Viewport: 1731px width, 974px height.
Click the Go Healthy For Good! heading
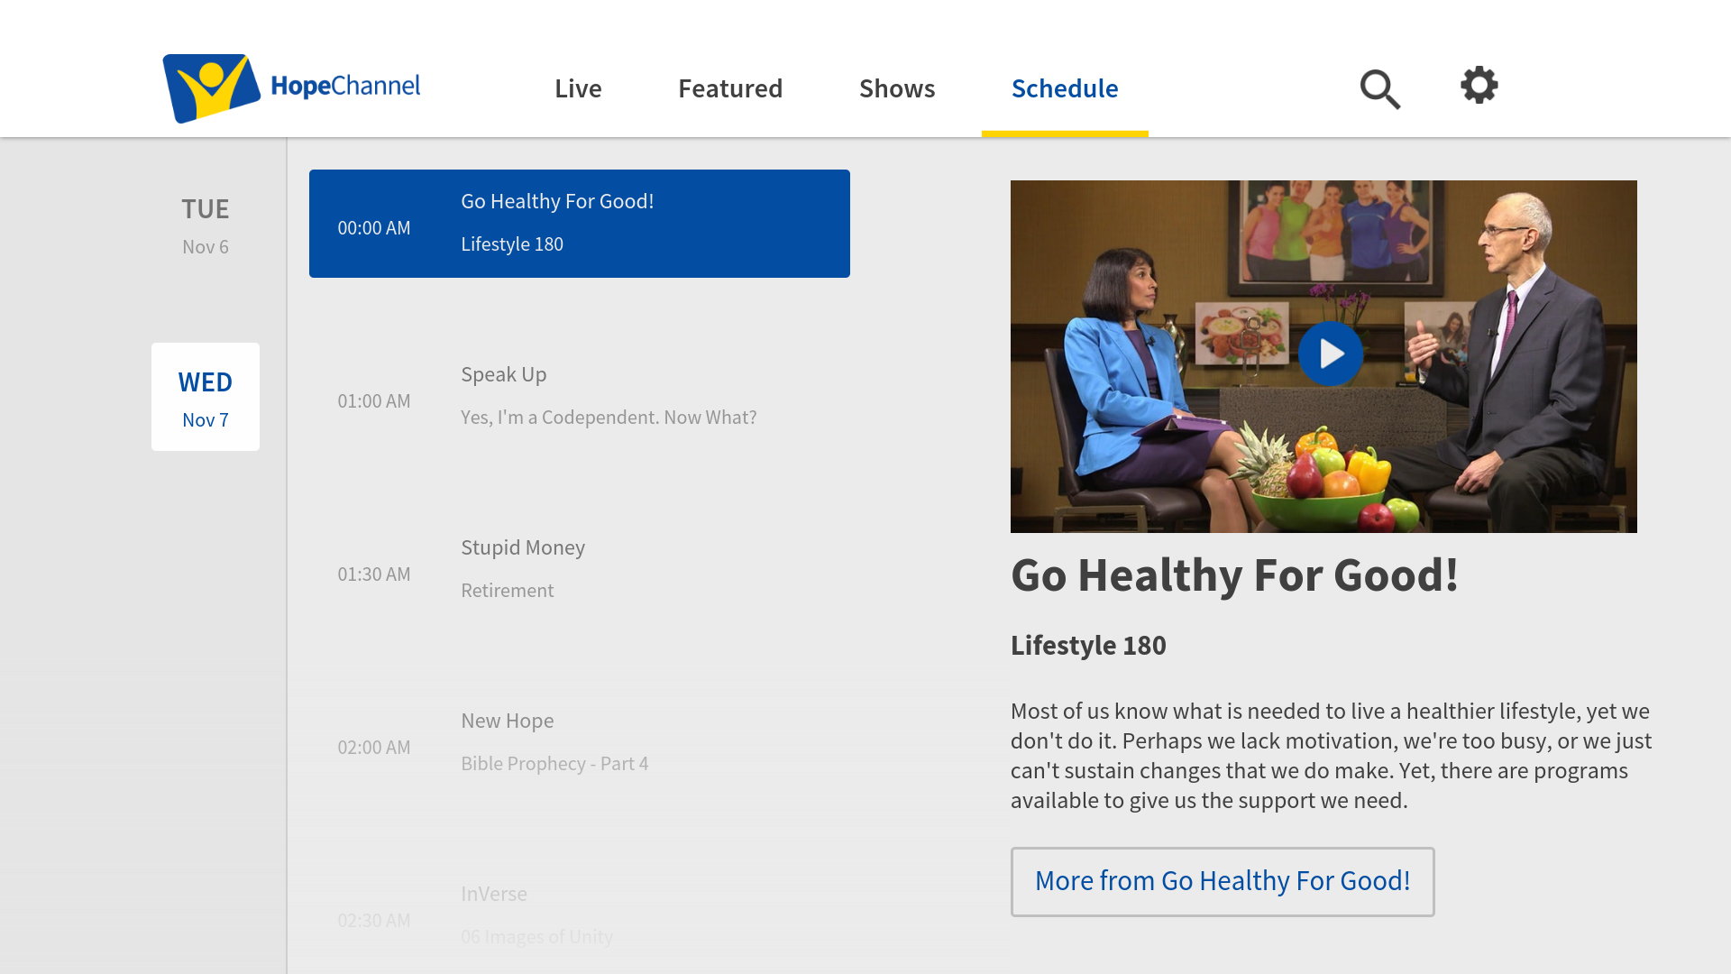1233,575
